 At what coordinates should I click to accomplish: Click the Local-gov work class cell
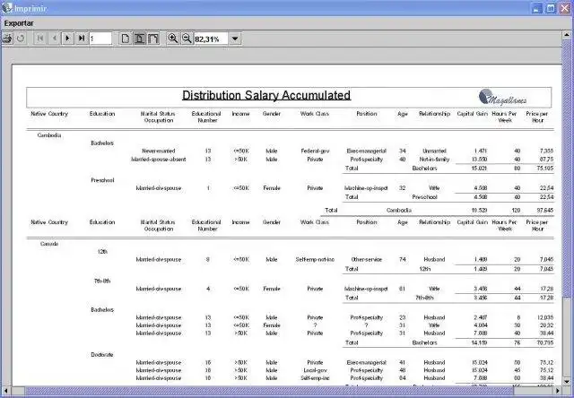[x=315, y=370]
